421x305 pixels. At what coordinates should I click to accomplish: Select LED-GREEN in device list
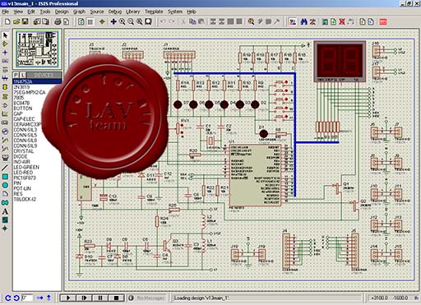click(x=26, y=167)
